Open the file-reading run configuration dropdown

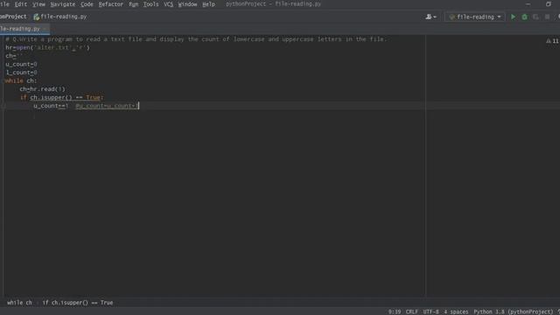[474, 17]
